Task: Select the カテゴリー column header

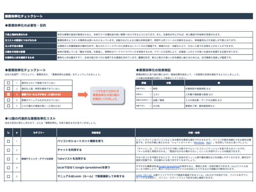Action: coord(39,132)
